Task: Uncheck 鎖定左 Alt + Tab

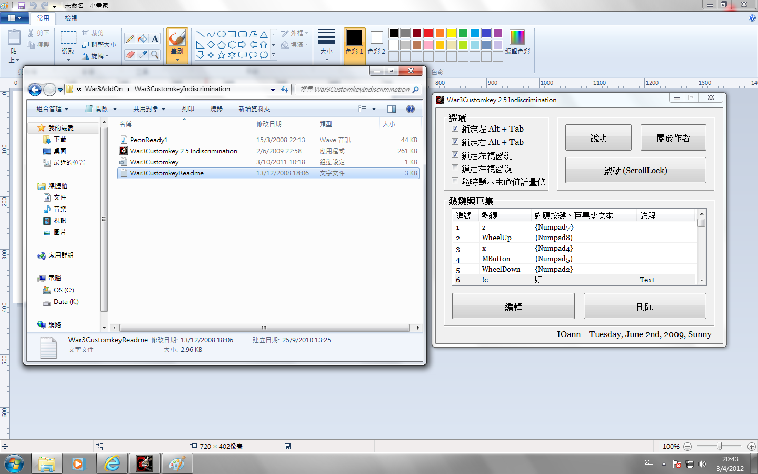Action: click(x=455, y=129)
